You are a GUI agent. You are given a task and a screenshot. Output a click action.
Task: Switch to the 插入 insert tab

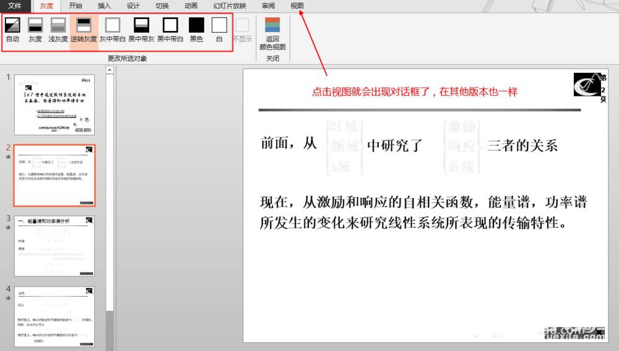tap(105, 6)
